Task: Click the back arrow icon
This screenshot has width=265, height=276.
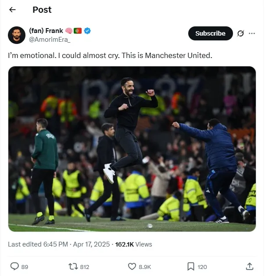Action: 12,10
